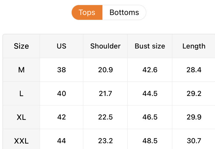Click the Bust size column header
The image size is (215, 149).
[x=150, y=46]
